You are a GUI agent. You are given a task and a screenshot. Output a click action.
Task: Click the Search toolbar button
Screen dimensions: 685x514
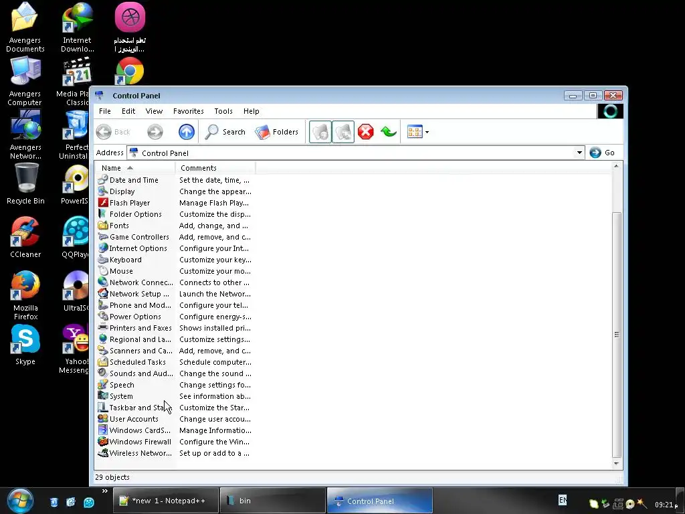click(x=225, y=132)
